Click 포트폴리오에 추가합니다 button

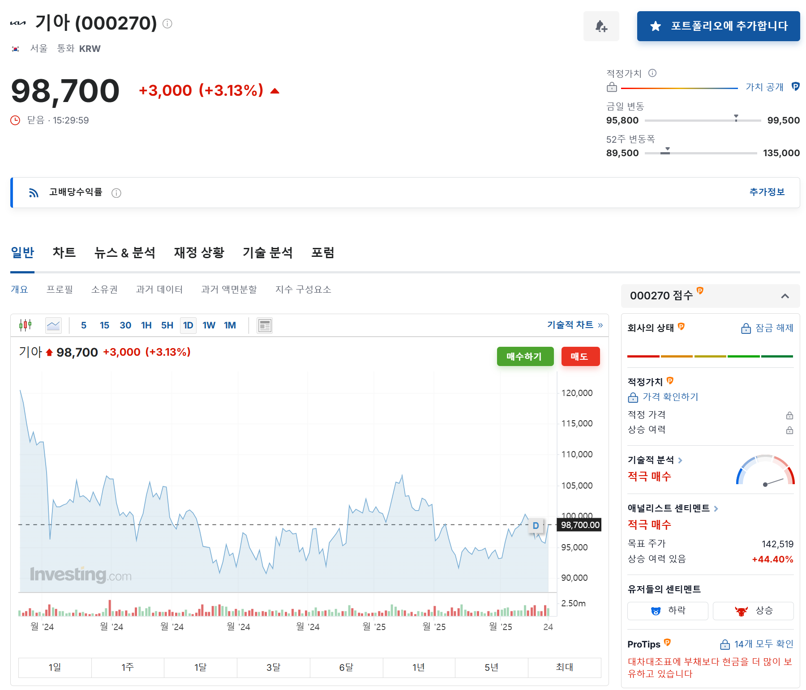coord(718,26)
